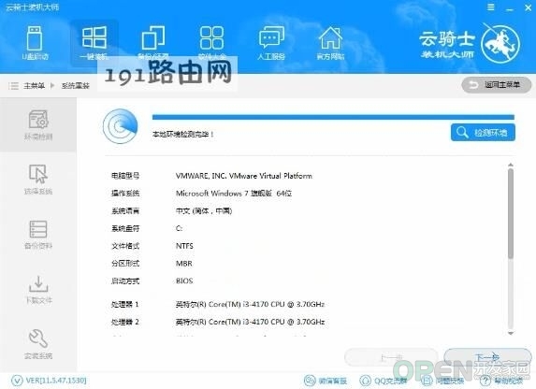
Task: Open the 人工服务 chat support icon
Action: pos(271,43)
